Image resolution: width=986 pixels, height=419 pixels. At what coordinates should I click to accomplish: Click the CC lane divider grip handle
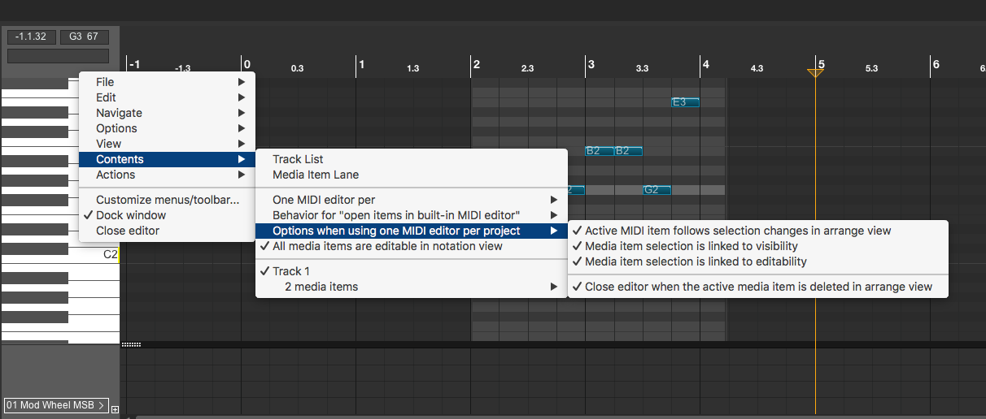tap(131, 344)
